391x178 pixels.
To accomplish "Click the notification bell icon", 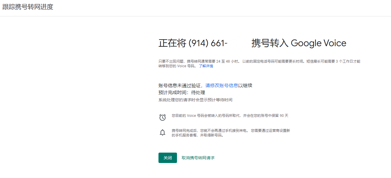I will click(x=163, y=133).
